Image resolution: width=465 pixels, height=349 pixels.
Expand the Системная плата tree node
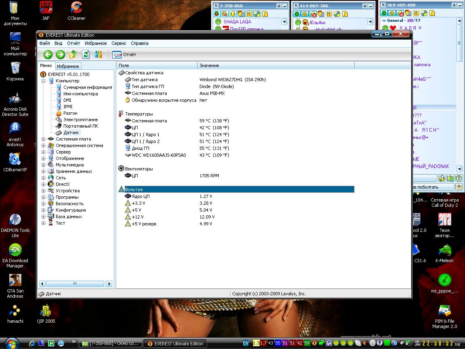click(x=44, y=139)
